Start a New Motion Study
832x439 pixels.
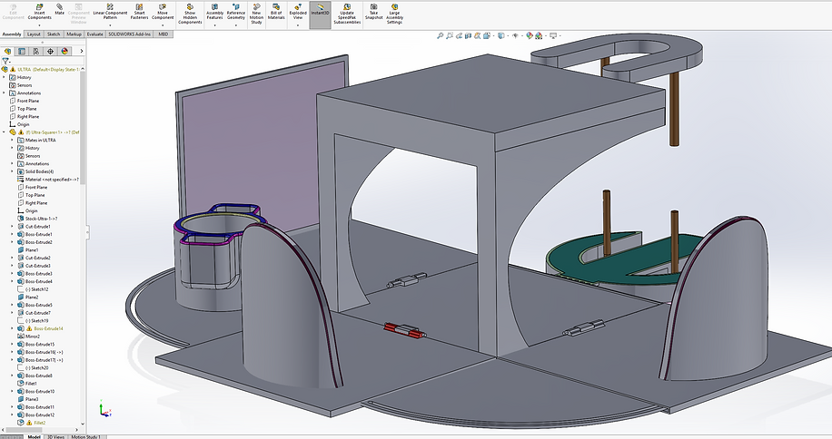pyautogui.click(x=256, y=15)
